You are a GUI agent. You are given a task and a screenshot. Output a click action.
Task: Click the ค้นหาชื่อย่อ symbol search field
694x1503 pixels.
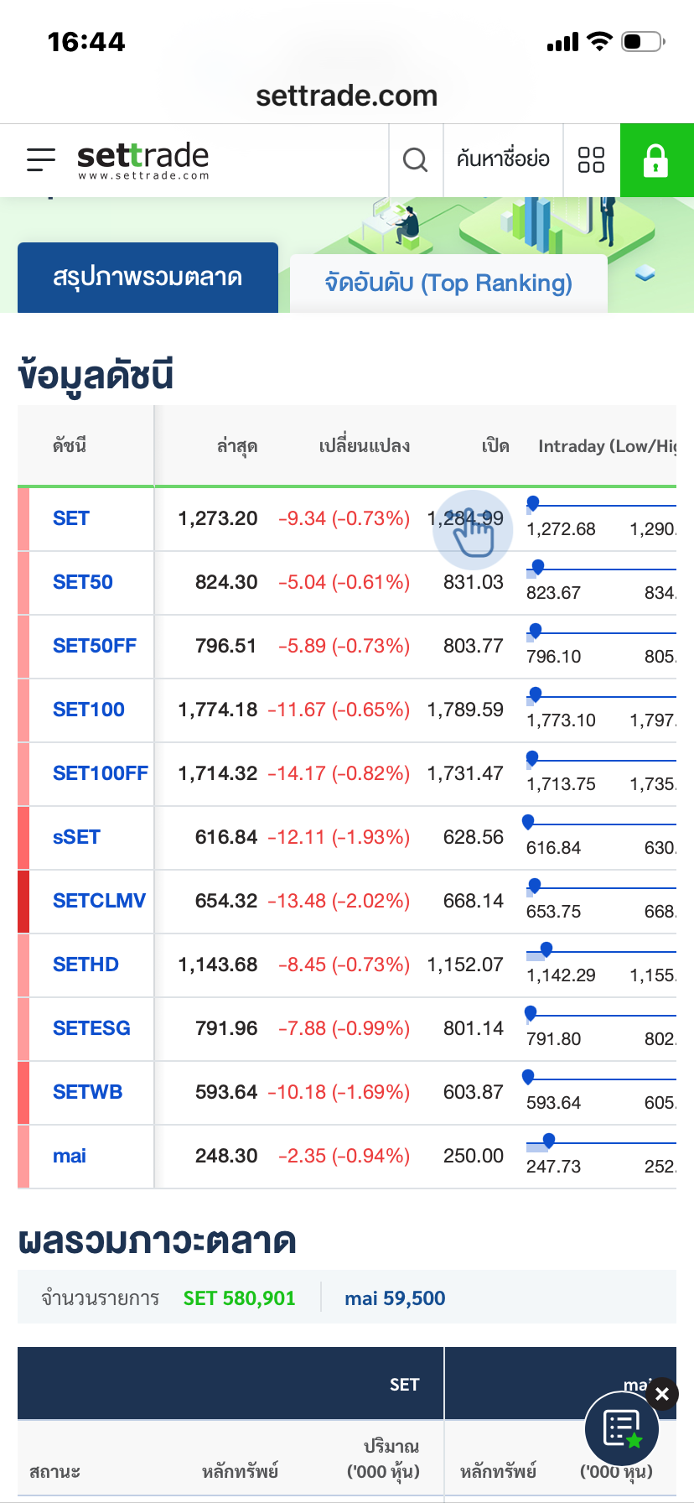tap(503, 159)
